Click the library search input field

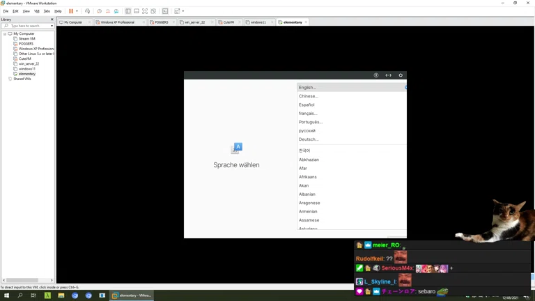[29, 26]
